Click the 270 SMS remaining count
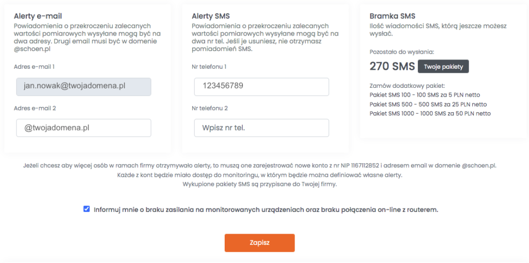This screenshot has width=529, height=263. point(392,67)
